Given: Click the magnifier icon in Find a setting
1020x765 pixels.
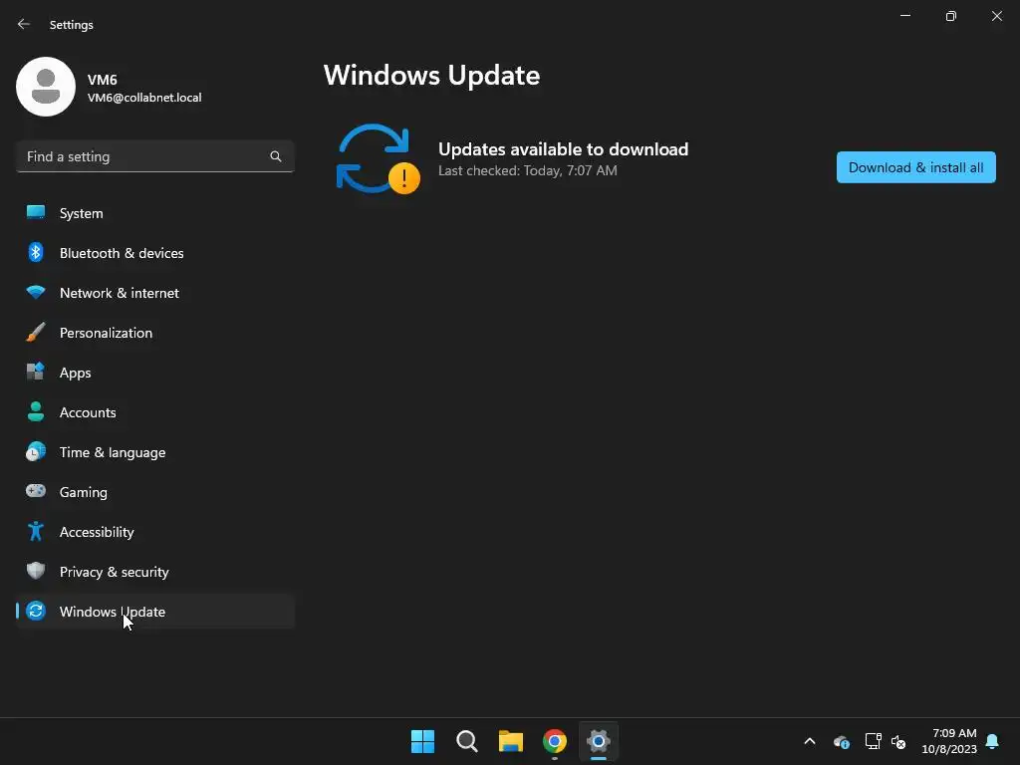Looking at the screenshot, I should [x=276, y=156].
